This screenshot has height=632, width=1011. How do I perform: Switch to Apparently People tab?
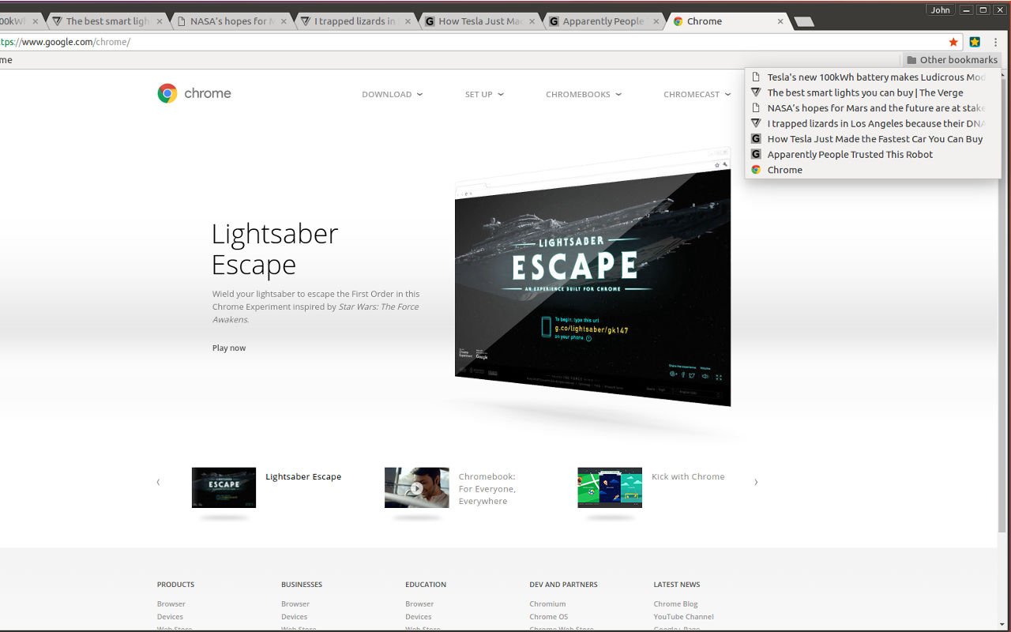[x=603, y=21]
